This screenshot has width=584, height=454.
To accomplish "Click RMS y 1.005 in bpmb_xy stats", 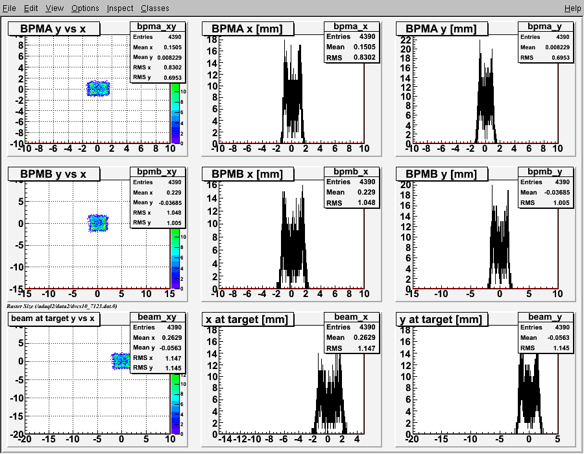I will click(x=157, y=222).
